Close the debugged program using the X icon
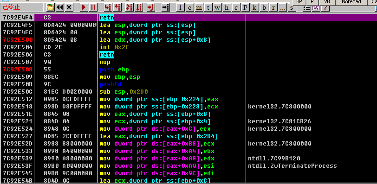377x184 pixels. pos(69,7)
